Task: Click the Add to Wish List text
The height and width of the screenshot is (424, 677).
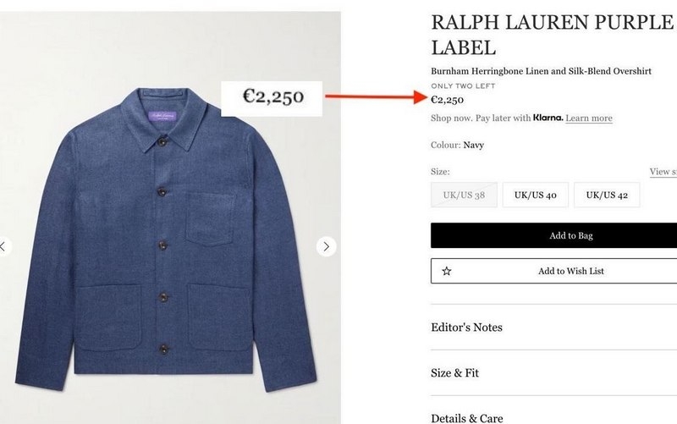Action: coord(570,271)
